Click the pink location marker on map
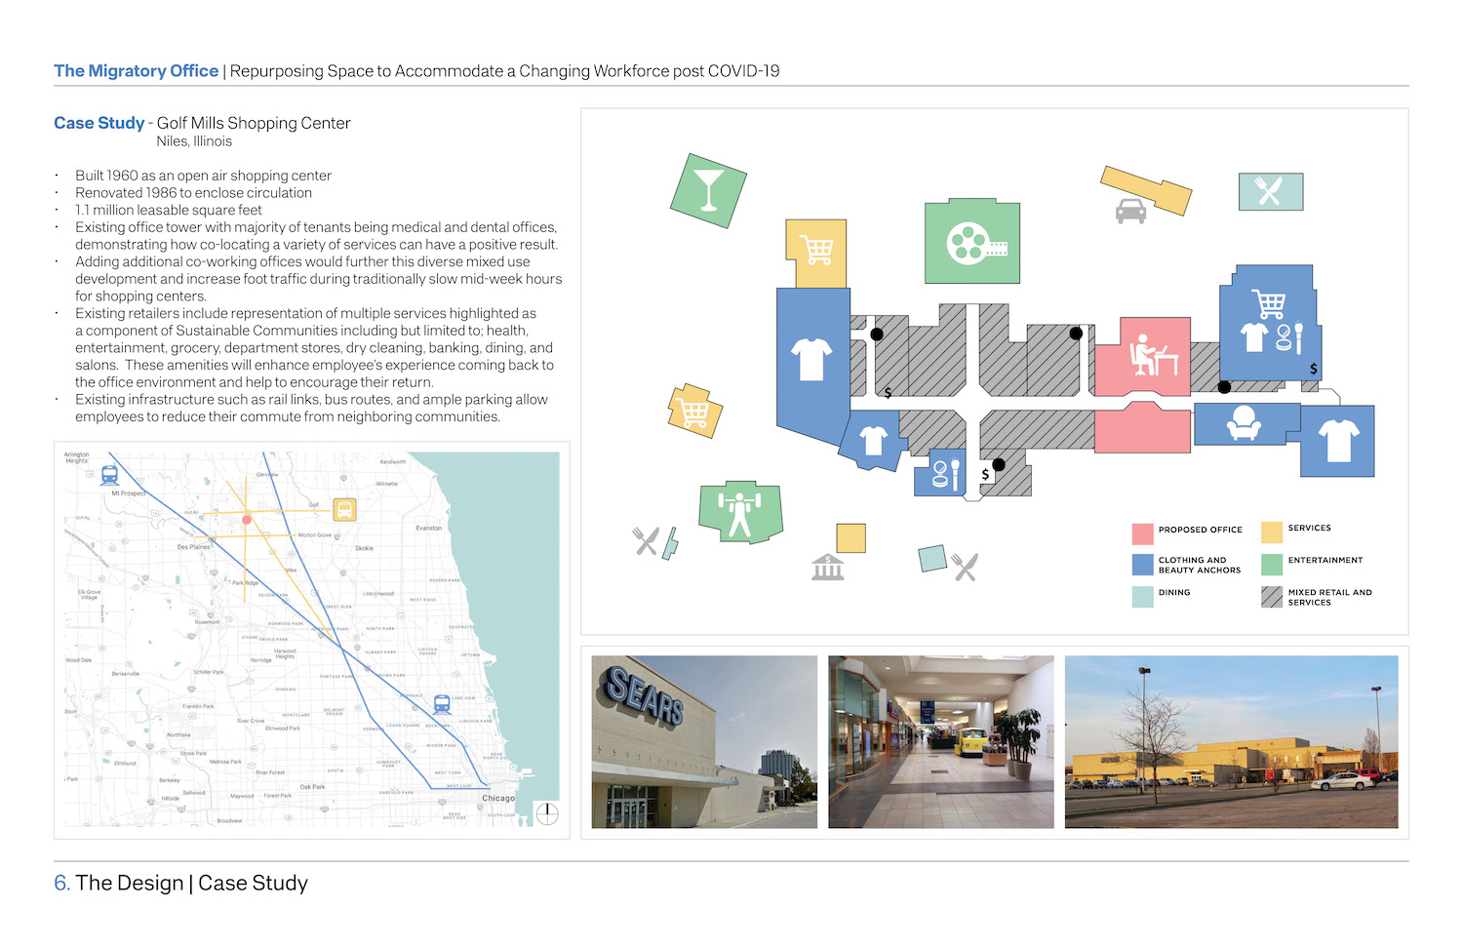1463x947 pixels. tap(247, 520)
